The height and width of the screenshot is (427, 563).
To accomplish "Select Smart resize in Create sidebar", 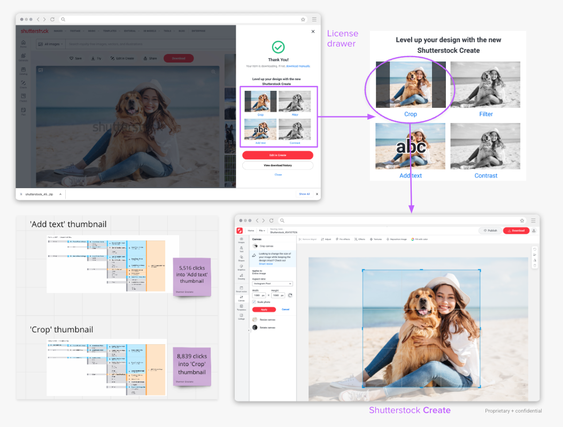I will point(241,289).
